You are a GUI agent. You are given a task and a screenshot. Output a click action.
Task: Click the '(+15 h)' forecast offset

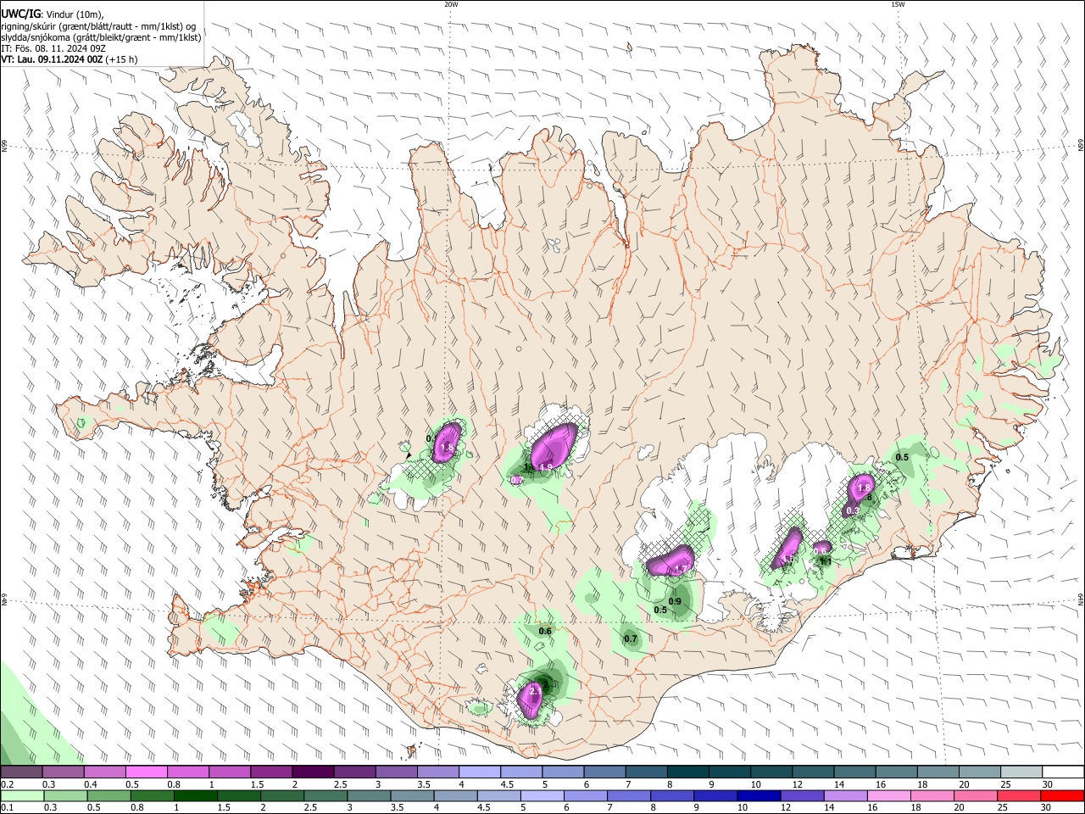(122, 59)
